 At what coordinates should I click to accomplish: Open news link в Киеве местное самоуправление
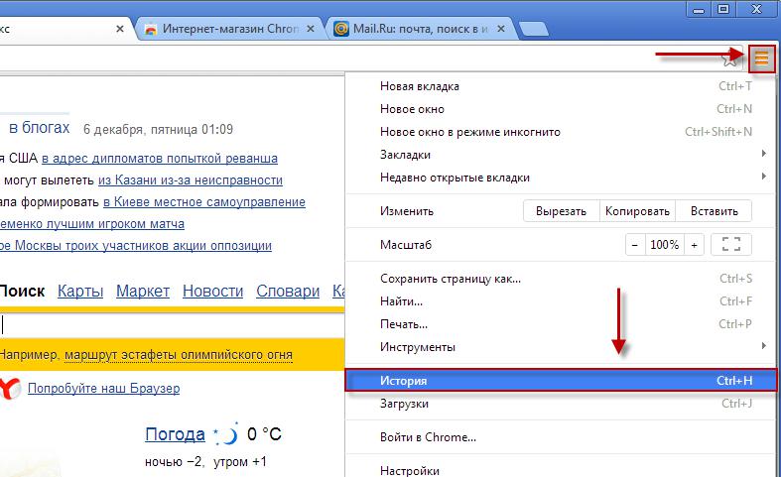204,202
